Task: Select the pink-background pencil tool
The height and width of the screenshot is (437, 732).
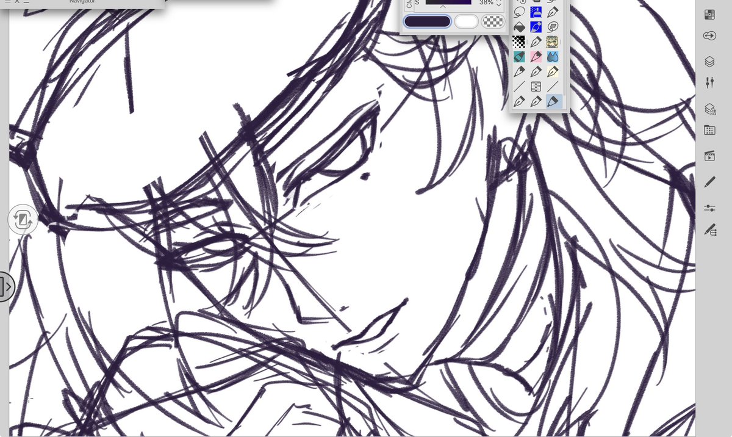Action: [536, 57]
